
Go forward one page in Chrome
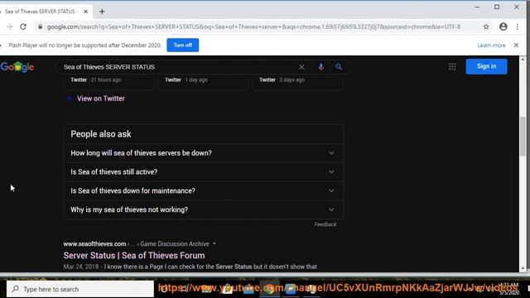coord(9,26)
